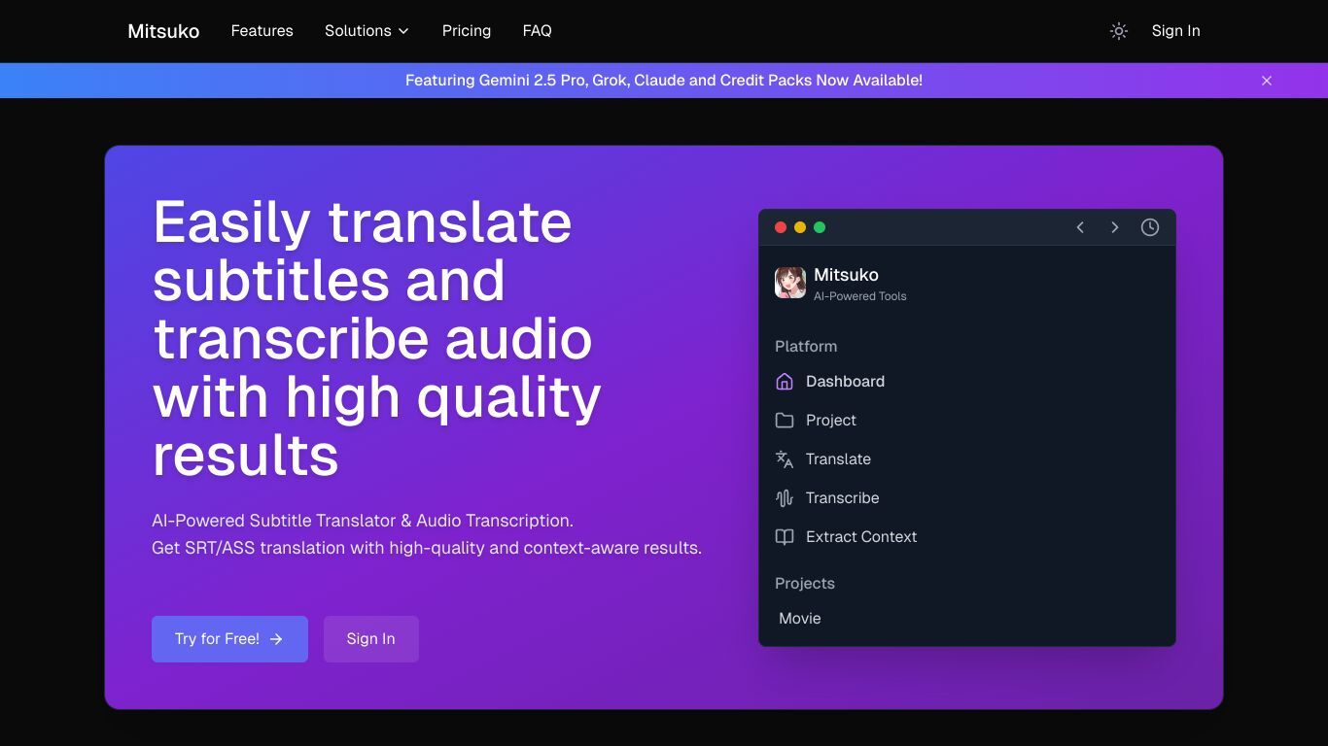Click the Transcribe label in sidebar
This screenshot has width=1328, height=746.
click(842, 498)
